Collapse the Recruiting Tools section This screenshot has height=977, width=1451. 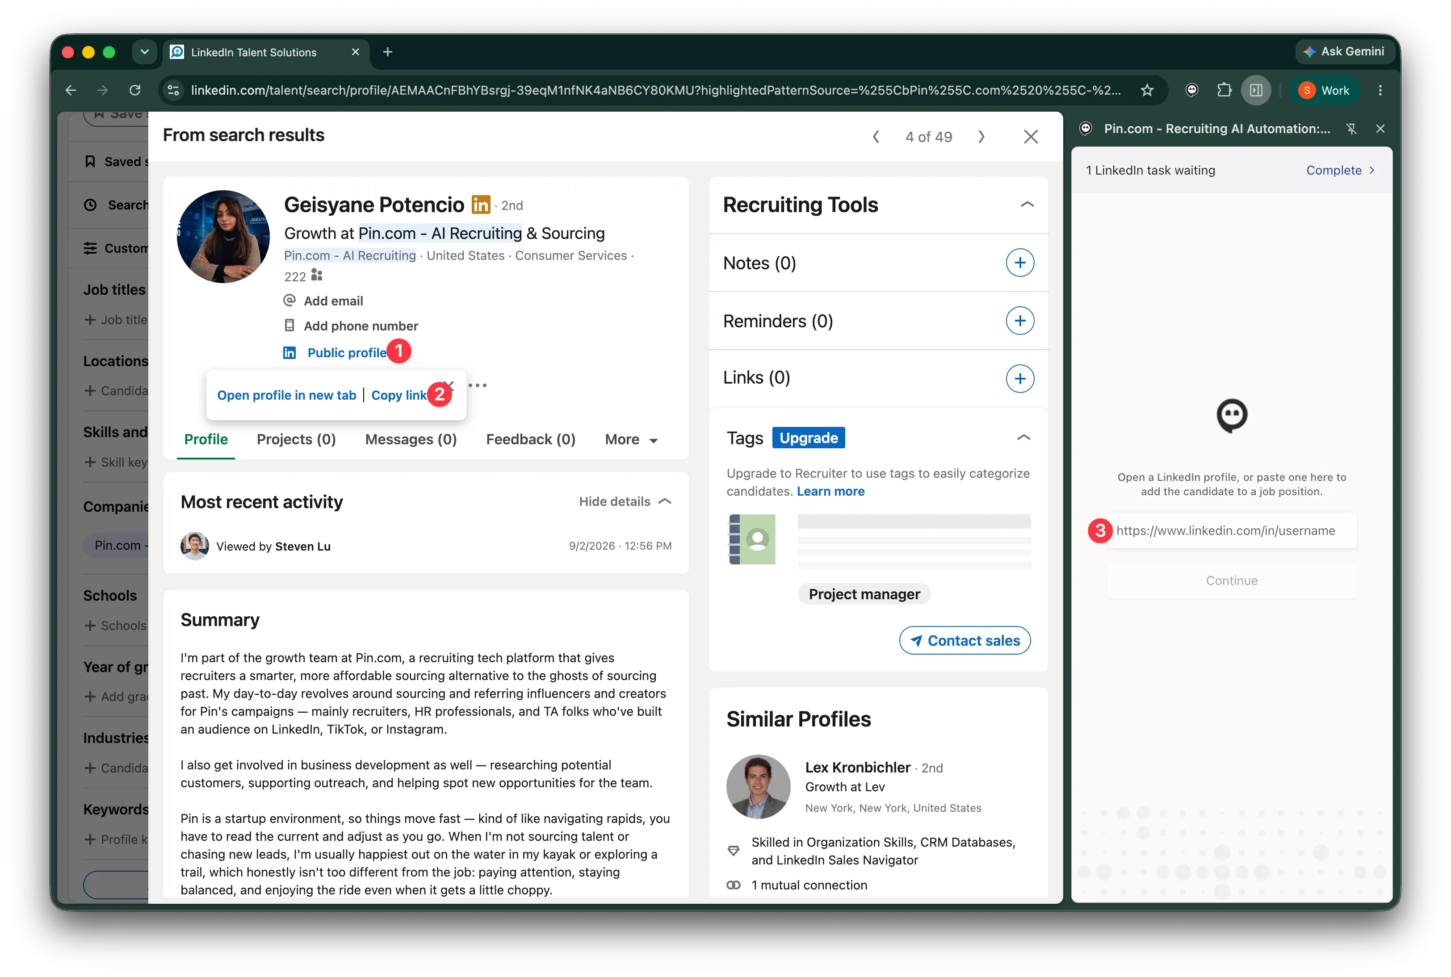pos(1027,205)
